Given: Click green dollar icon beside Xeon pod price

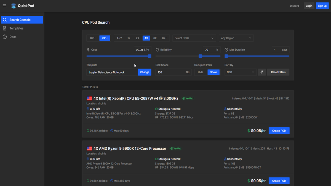Looking at the screenshot, I should 249,131.
